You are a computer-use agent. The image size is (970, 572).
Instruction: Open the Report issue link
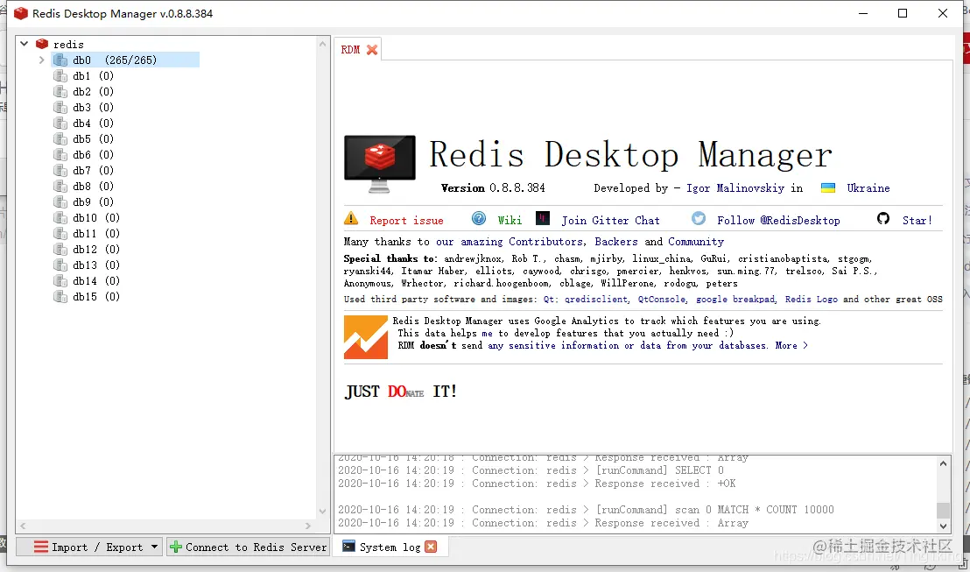click(406, 221)
